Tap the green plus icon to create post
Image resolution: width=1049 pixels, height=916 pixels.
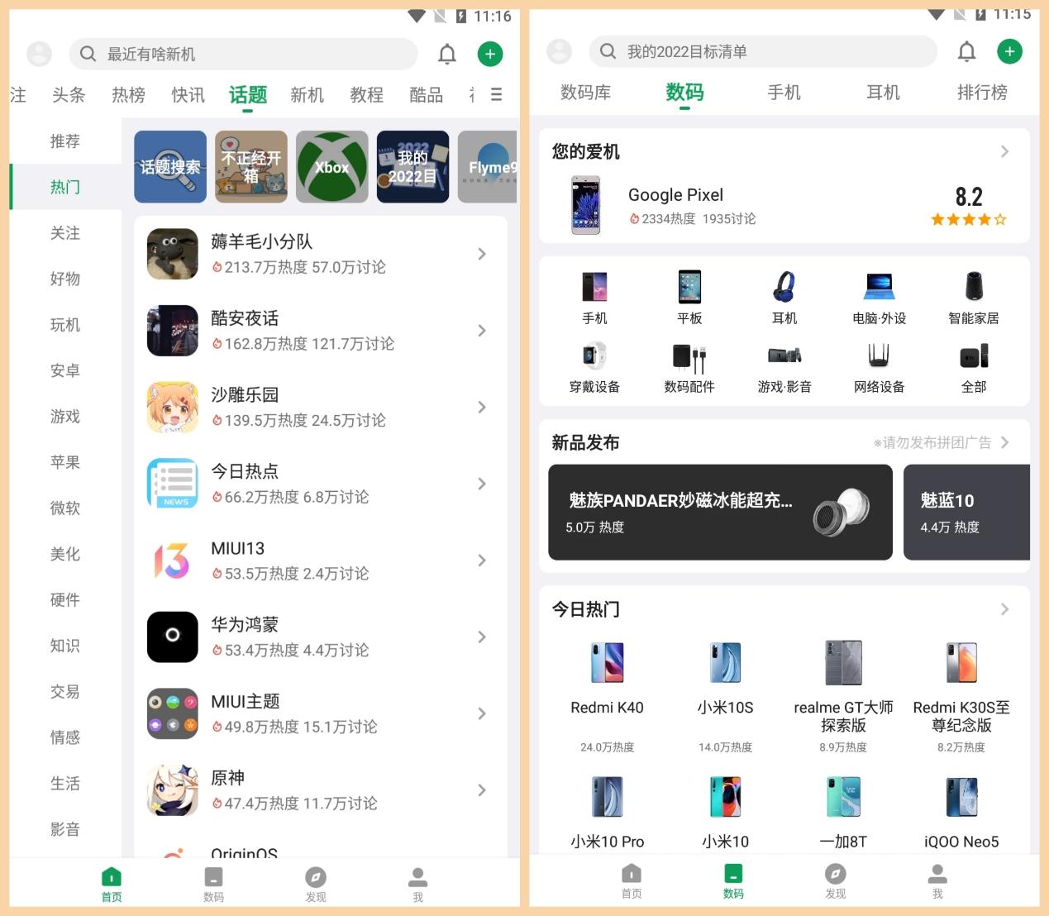tap(489, 54)
